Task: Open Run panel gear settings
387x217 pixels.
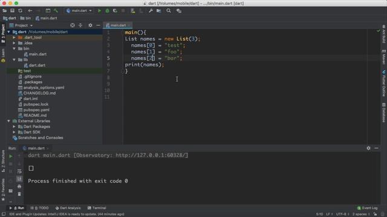Action: (368, 148)
